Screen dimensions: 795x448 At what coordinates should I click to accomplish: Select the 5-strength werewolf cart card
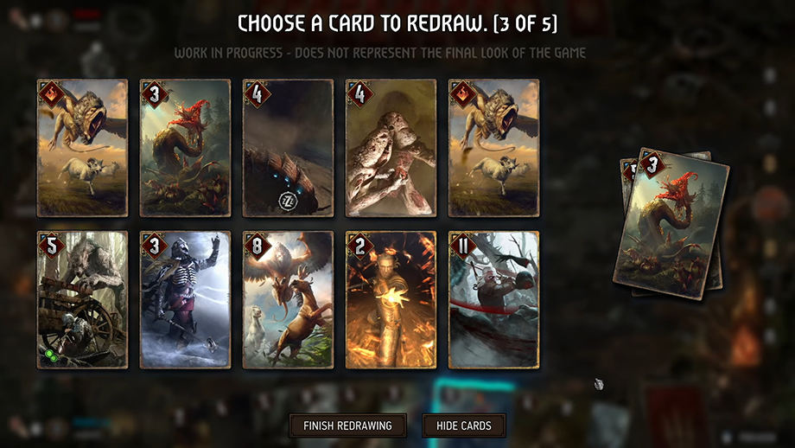coord(83,300)
